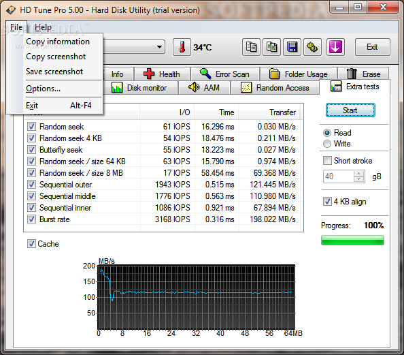The width and height of the screenshot is (404, 355).
Task: Click the AAM speaker icon
Action: pyautogui.click(x=194, y=87)
